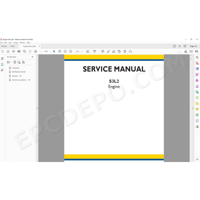The height and width of the screenshot is (200, 200).
Task: Send file by email icon
Action: pyautogui.click(x=191, y=51)
